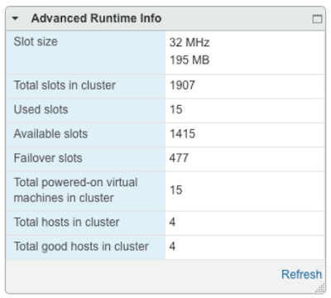
Task: Click the Refresh link
Action: point(301,275)
